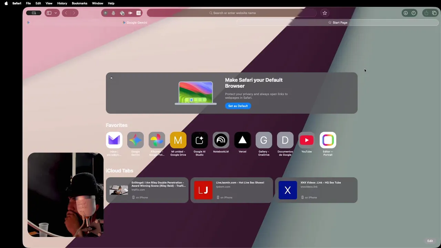This screenshot has width=441, height=248.
Task: Open the Documentos de Google favorite
Action: click(285, 140)
